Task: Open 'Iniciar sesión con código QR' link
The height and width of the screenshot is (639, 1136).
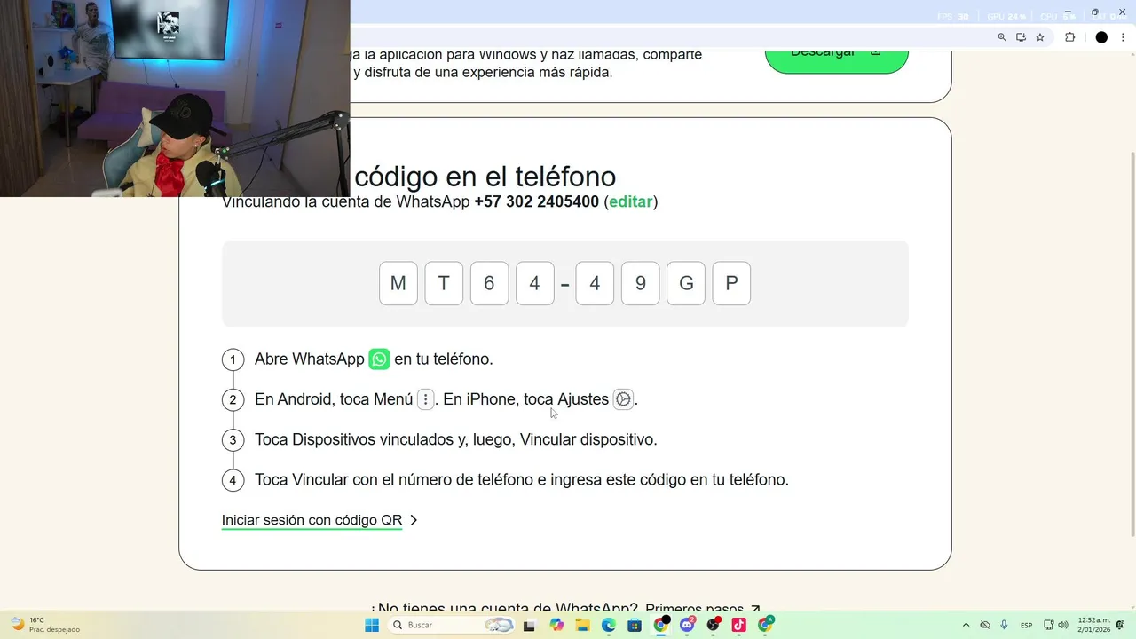Action: (312, 520)
